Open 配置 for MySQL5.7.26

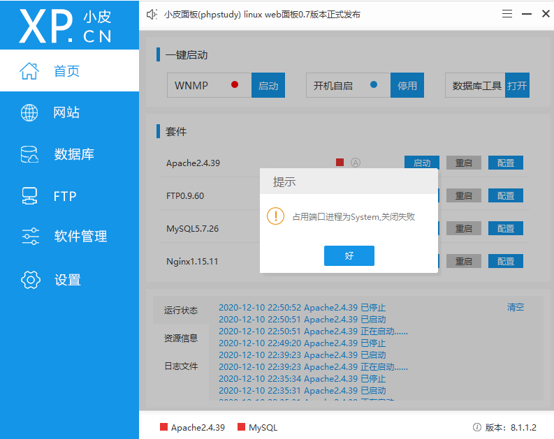coord(506,228)
